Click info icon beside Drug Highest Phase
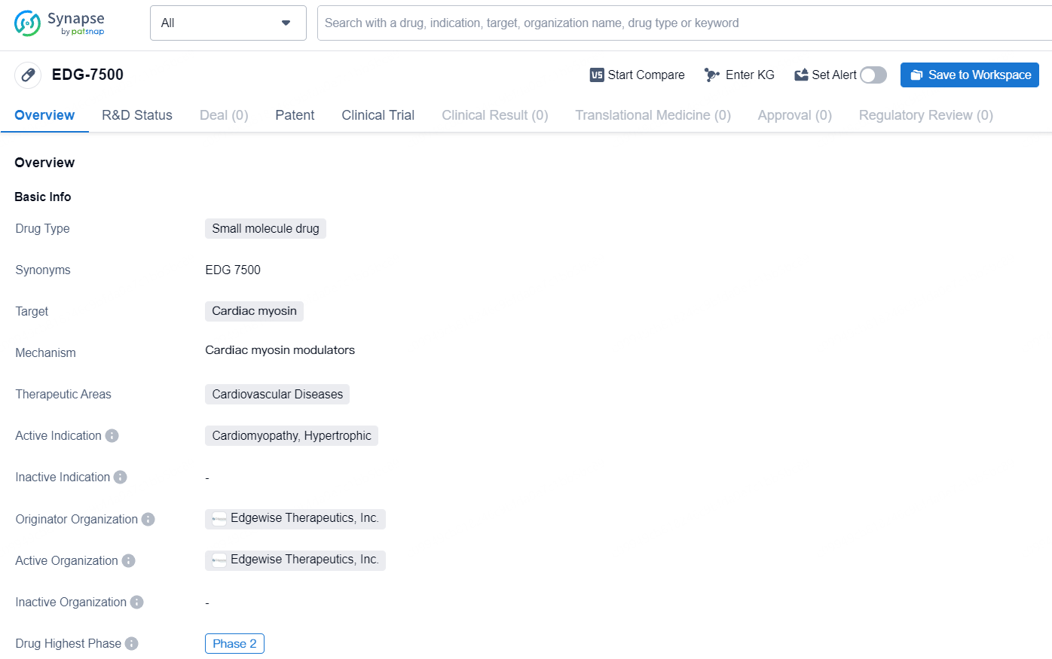Viewport: 1052px width, 659px height. point(132,643)
